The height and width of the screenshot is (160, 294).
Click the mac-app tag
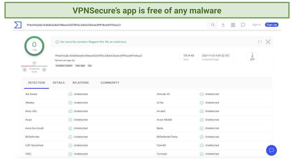(80, 65)
